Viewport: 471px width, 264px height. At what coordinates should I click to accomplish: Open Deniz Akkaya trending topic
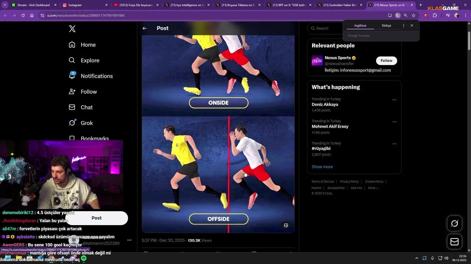pyautogui.click(x=325, y=104)
